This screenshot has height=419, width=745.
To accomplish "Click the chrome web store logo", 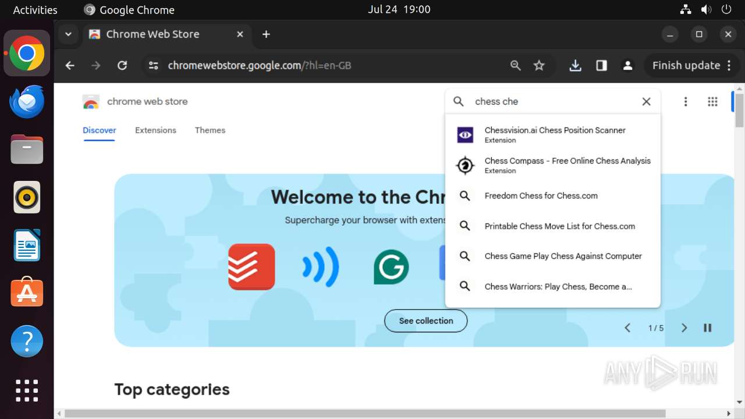I will [x=135, y=101].
